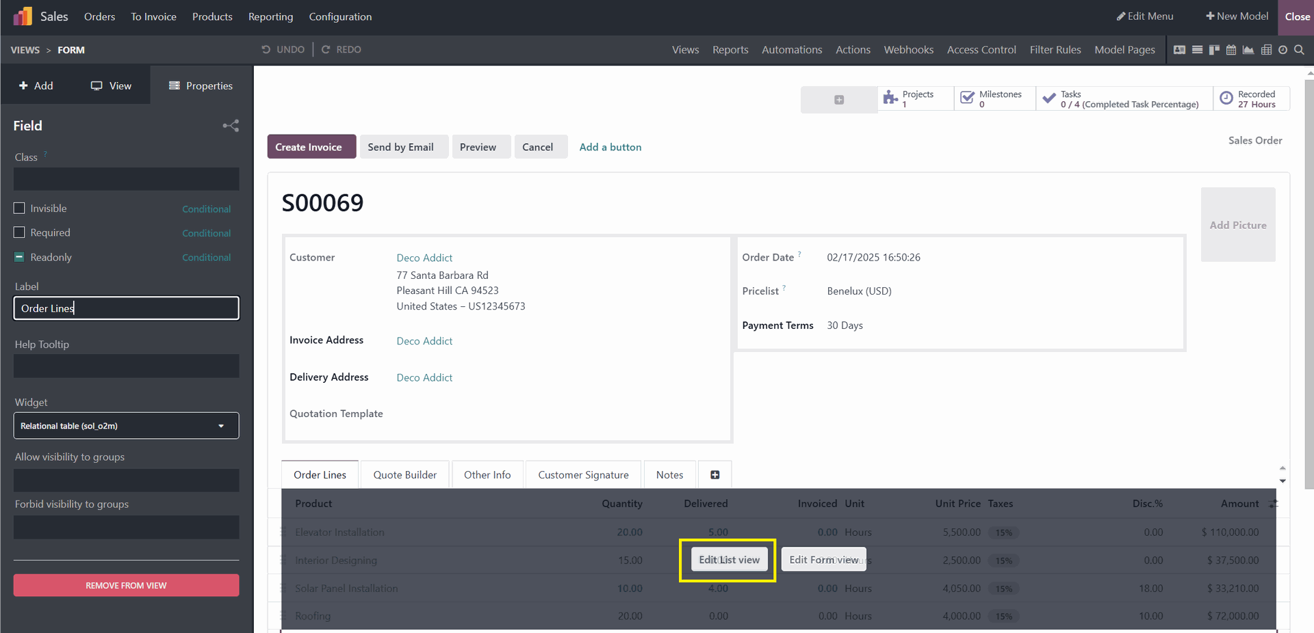Switch to the List view editor icon
1314x633 pixels.
pyautogui.click(x=1197, y=50)
